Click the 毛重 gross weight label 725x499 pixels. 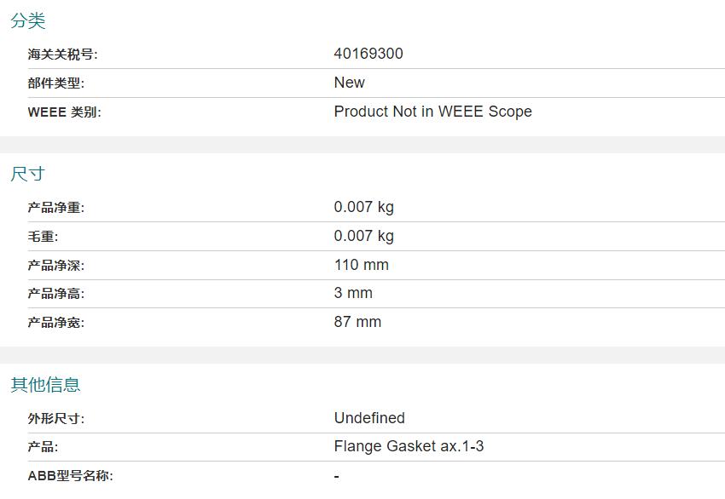(43, 237)
